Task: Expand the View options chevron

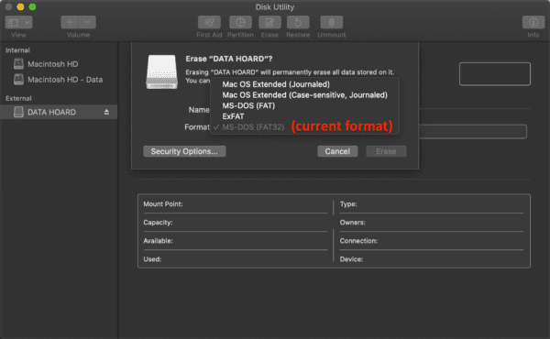Action: point(27,22)
